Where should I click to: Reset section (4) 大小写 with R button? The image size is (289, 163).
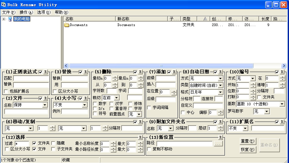pyautogui.click(x=85, y=98)
